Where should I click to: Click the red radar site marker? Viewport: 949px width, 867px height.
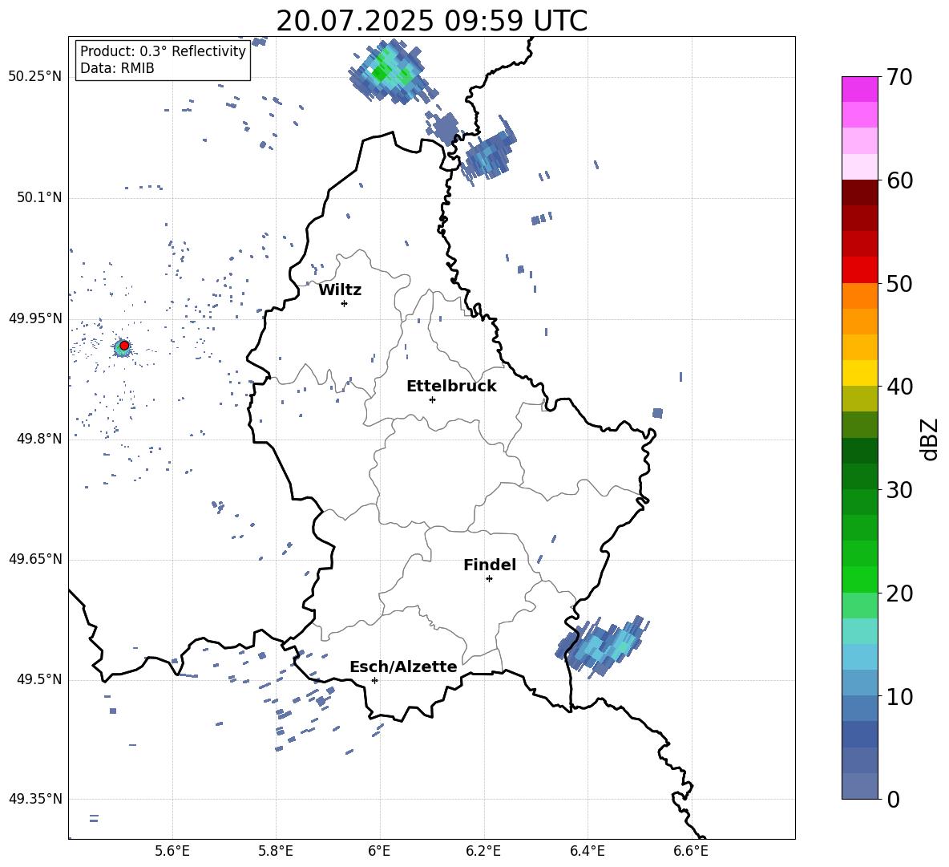(x=124, y=346)
